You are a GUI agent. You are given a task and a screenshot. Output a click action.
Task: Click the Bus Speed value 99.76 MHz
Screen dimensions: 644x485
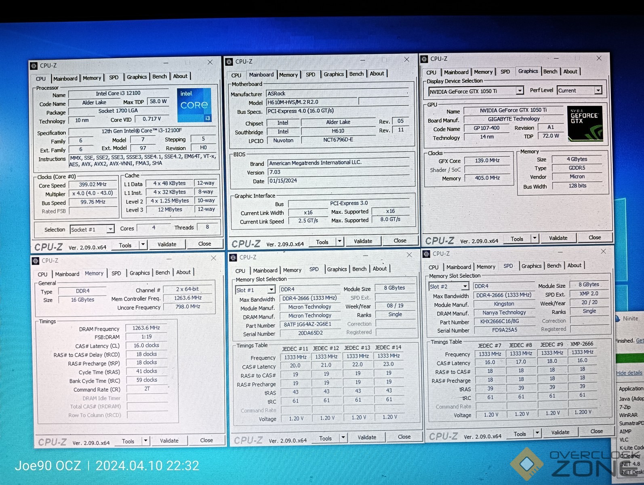point(93,202)
